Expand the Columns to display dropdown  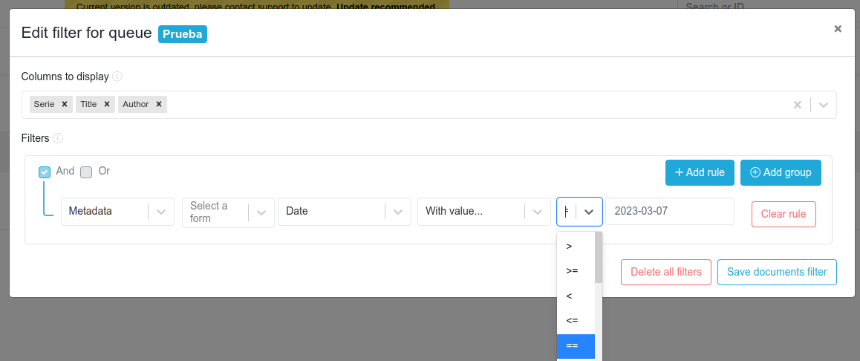tap(823, 105)
